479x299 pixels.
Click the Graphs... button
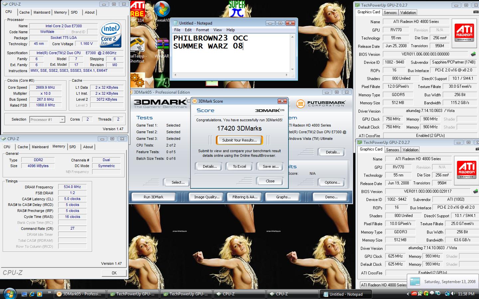coord(283,197)
